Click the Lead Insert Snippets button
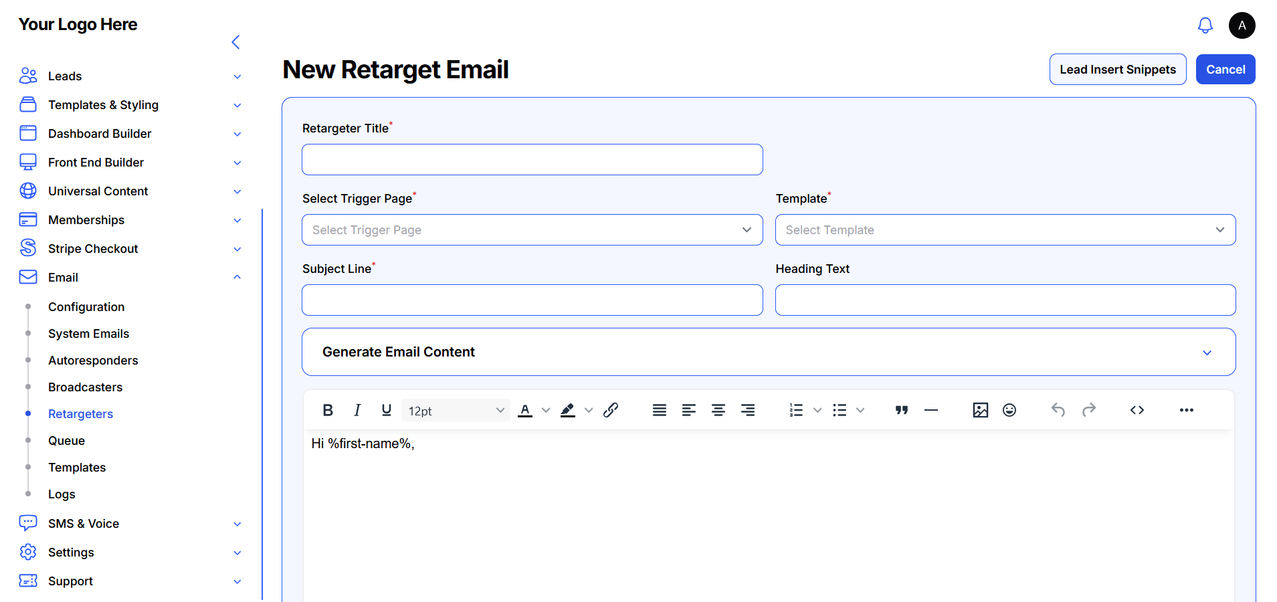Screen dimensions: 1277x602 click(x=1117, y=70)
